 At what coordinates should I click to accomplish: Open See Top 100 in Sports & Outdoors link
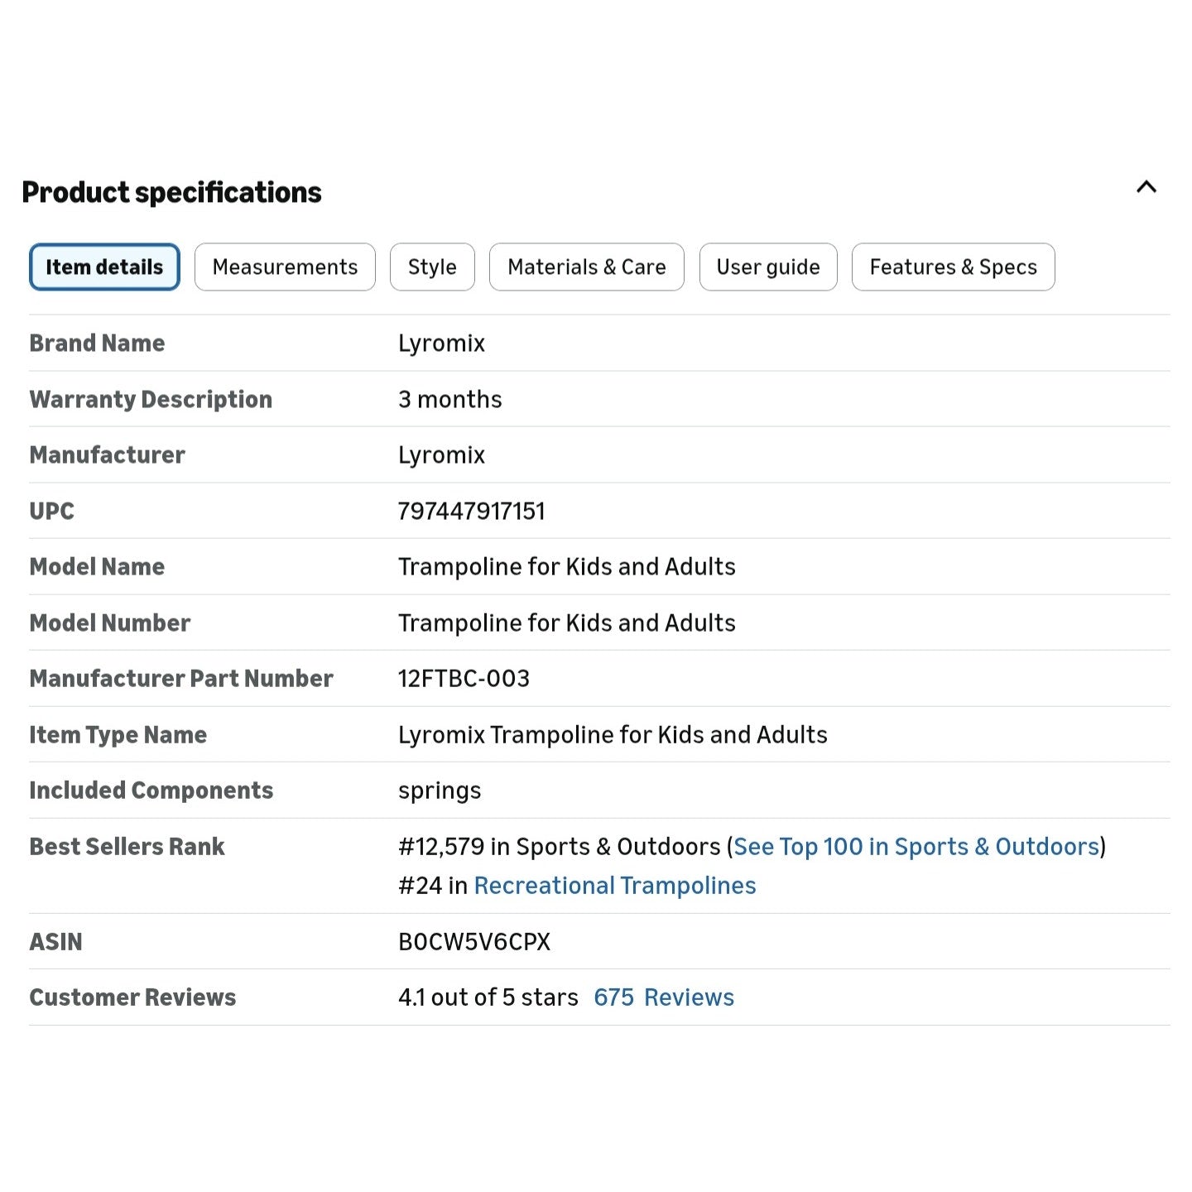coord(916,846)
